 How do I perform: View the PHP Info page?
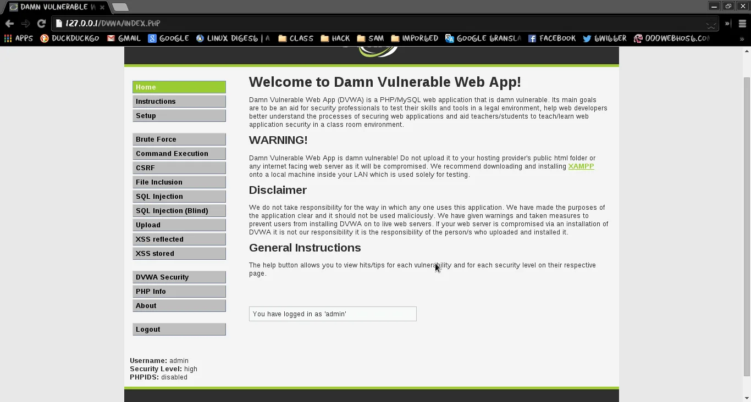[179, 292]
